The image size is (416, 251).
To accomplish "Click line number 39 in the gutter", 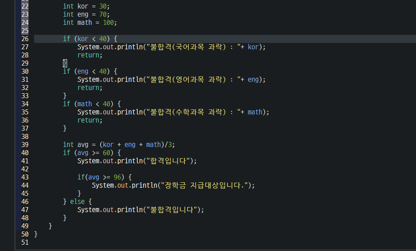I will pyautogui.click(x=25, y=145).
